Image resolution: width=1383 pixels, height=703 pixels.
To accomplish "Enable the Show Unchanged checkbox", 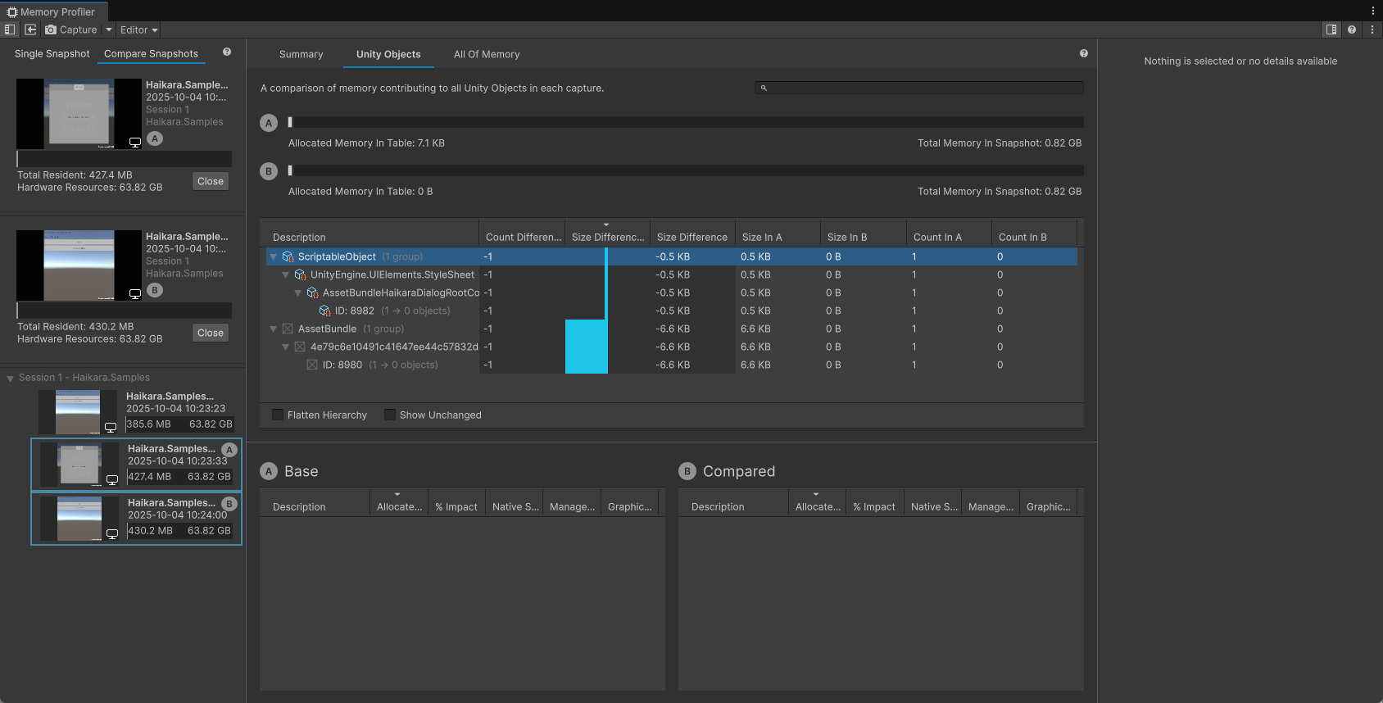I will [x=390, y=415].
